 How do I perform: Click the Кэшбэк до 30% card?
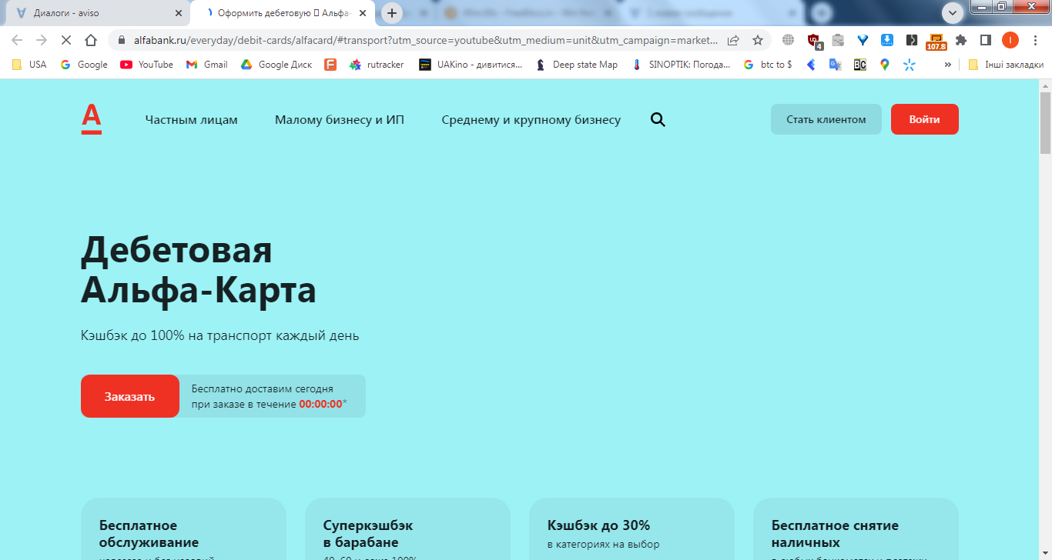tap(632, 529)
